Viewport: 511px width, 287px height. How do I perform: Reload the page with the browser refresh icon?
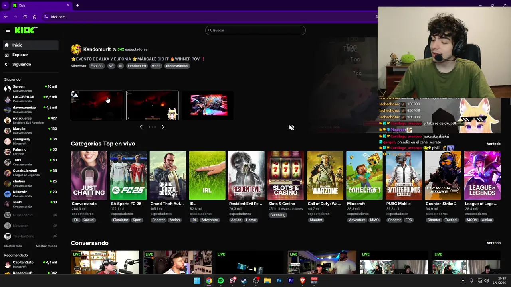25,17
